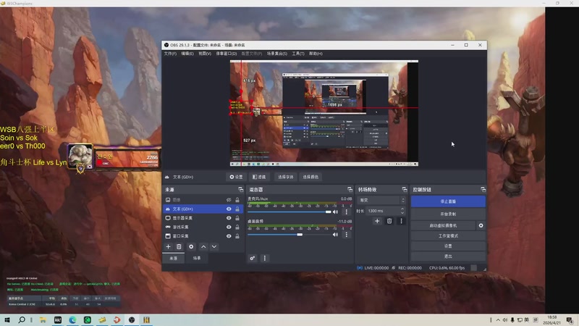
Task: Open 桌面音频 three-dot options menu
Action: coord(347,235)
